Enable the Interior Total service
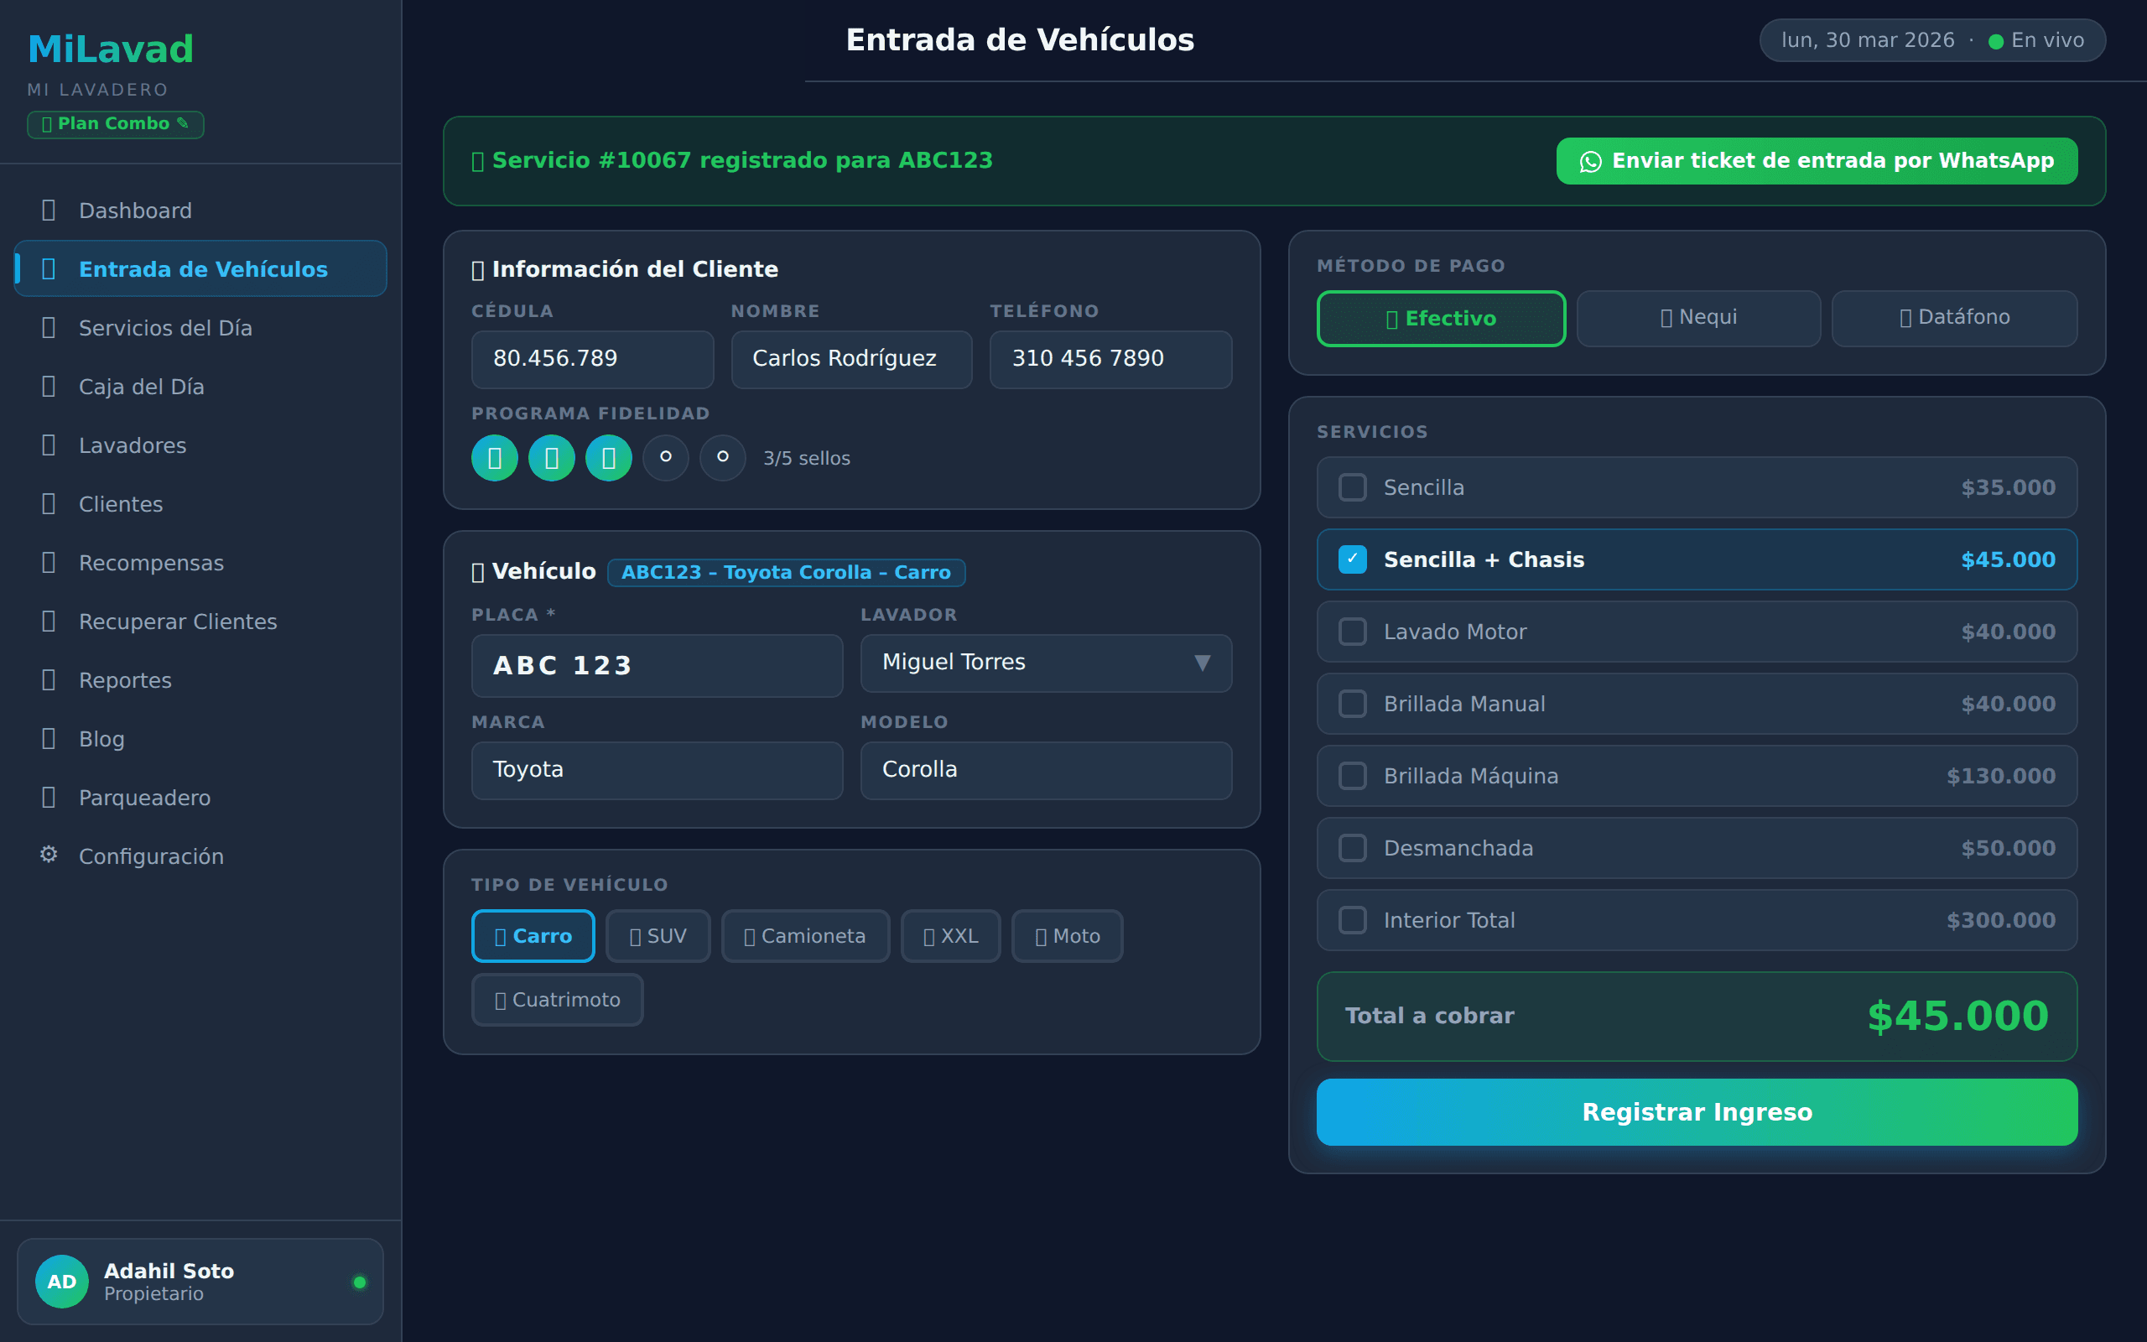 [1352, 920]
